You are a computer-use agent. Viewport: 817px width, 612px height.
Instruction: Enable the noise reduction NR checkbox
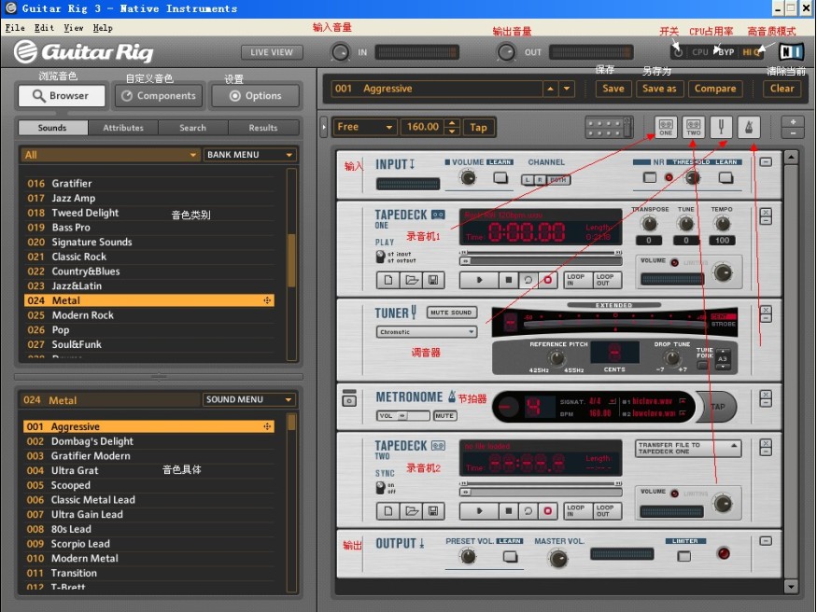coord(649,177)
